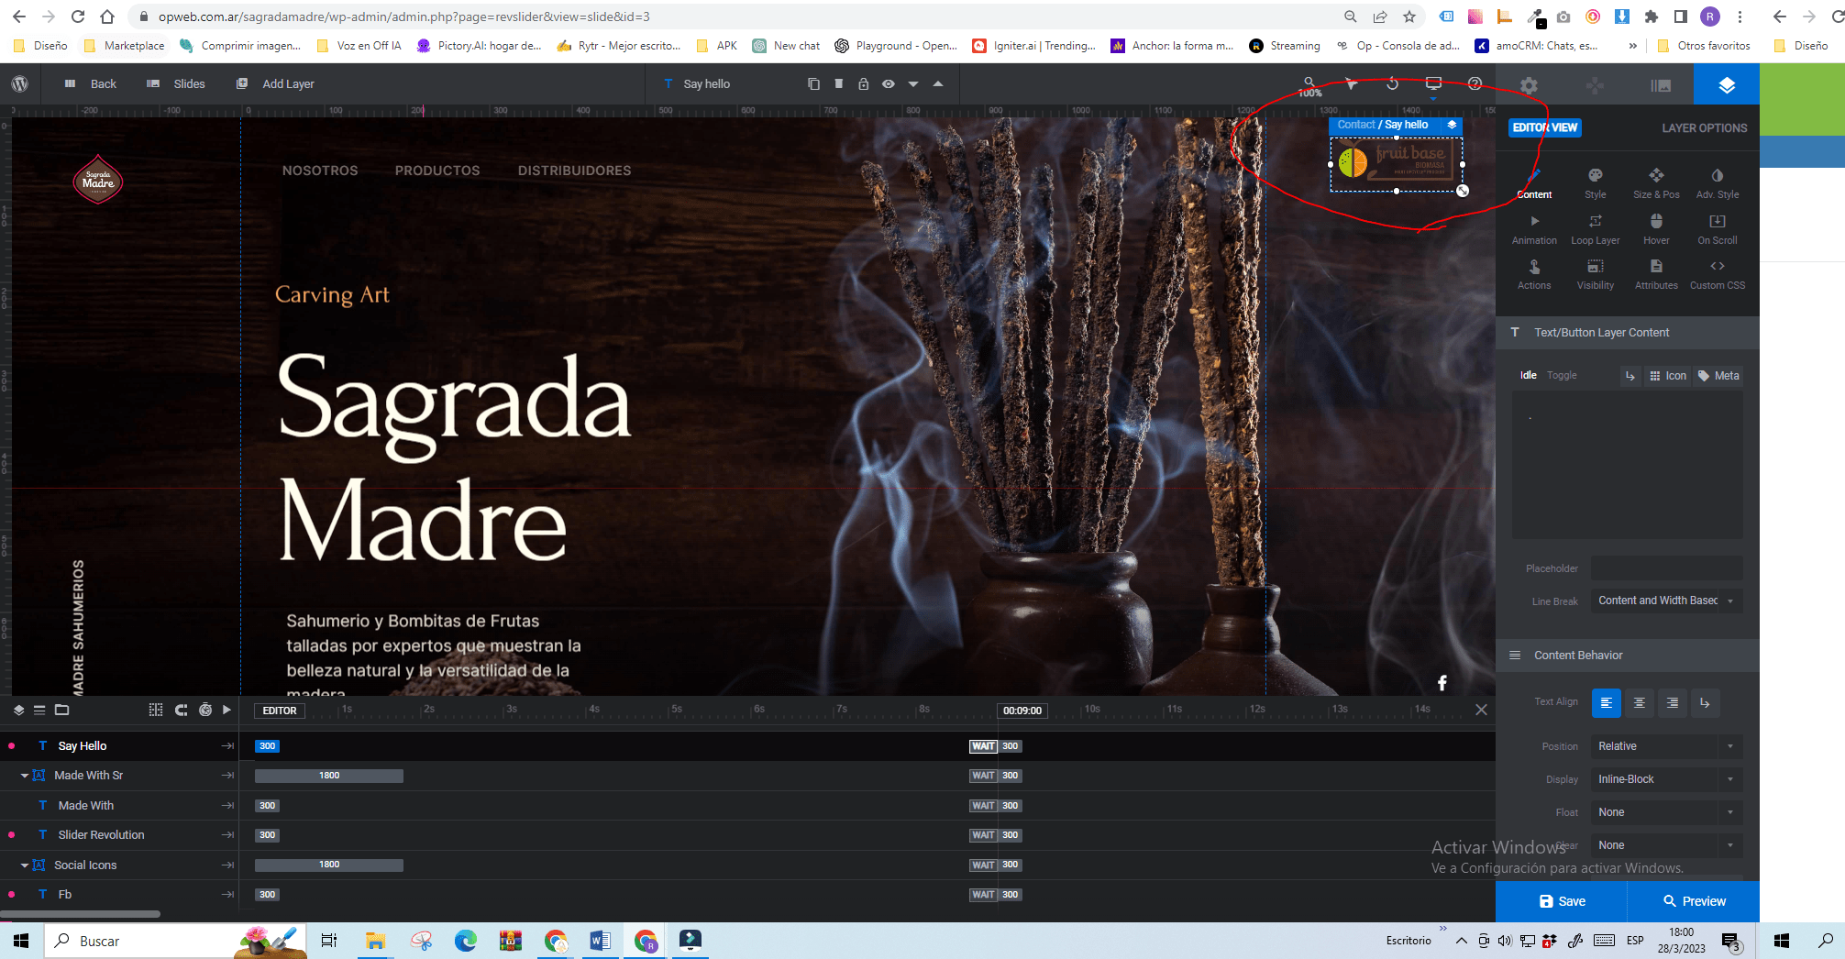Open the Custom CSS settings

pyautogui.click(x=1718, y=274)
